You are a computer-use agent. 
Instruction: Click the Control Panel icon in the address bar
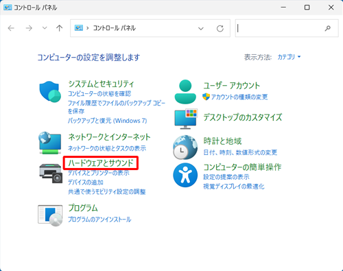[x=79, y=28]
